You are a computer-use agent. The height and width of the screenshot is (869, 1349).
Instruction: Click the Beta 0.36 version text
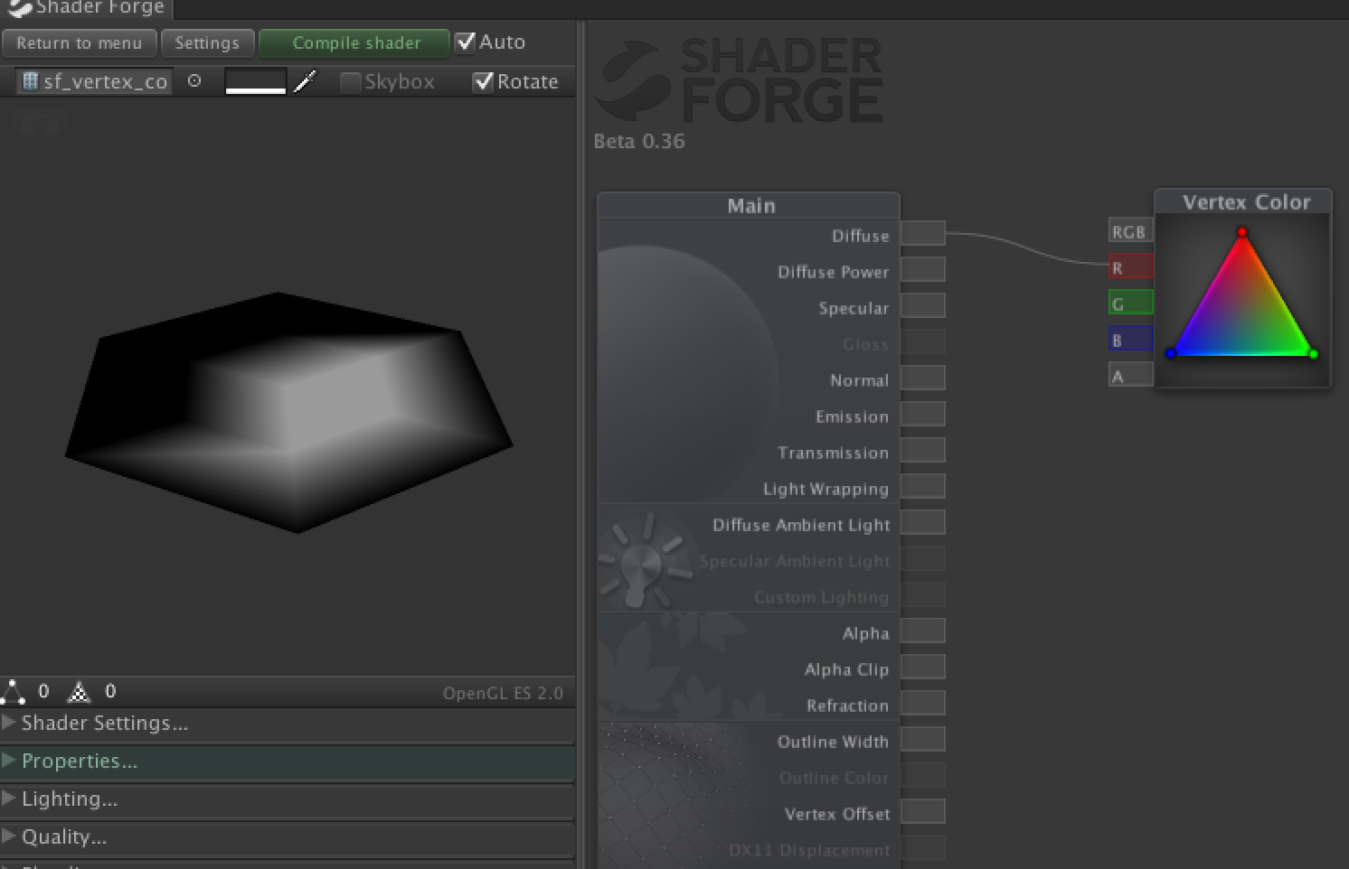[639, 142]
